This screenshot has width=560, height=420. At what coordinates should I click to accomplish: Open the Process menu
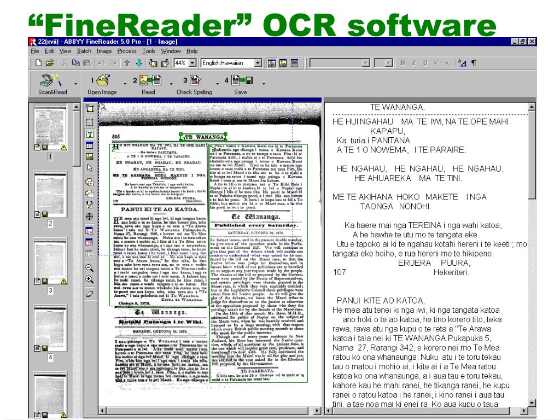pos(127,51)
